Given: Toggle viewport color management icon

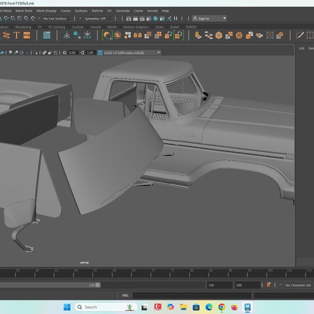Looking at the screenshot, I should point(100,52).
